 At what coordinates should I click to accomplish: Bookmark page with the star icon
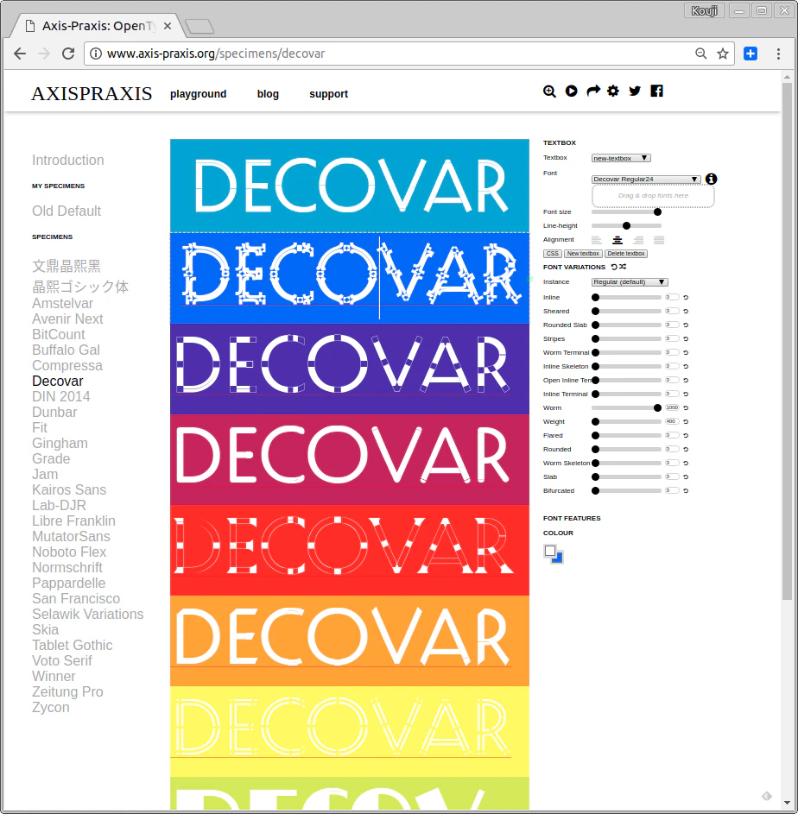[x=723, y=54]
